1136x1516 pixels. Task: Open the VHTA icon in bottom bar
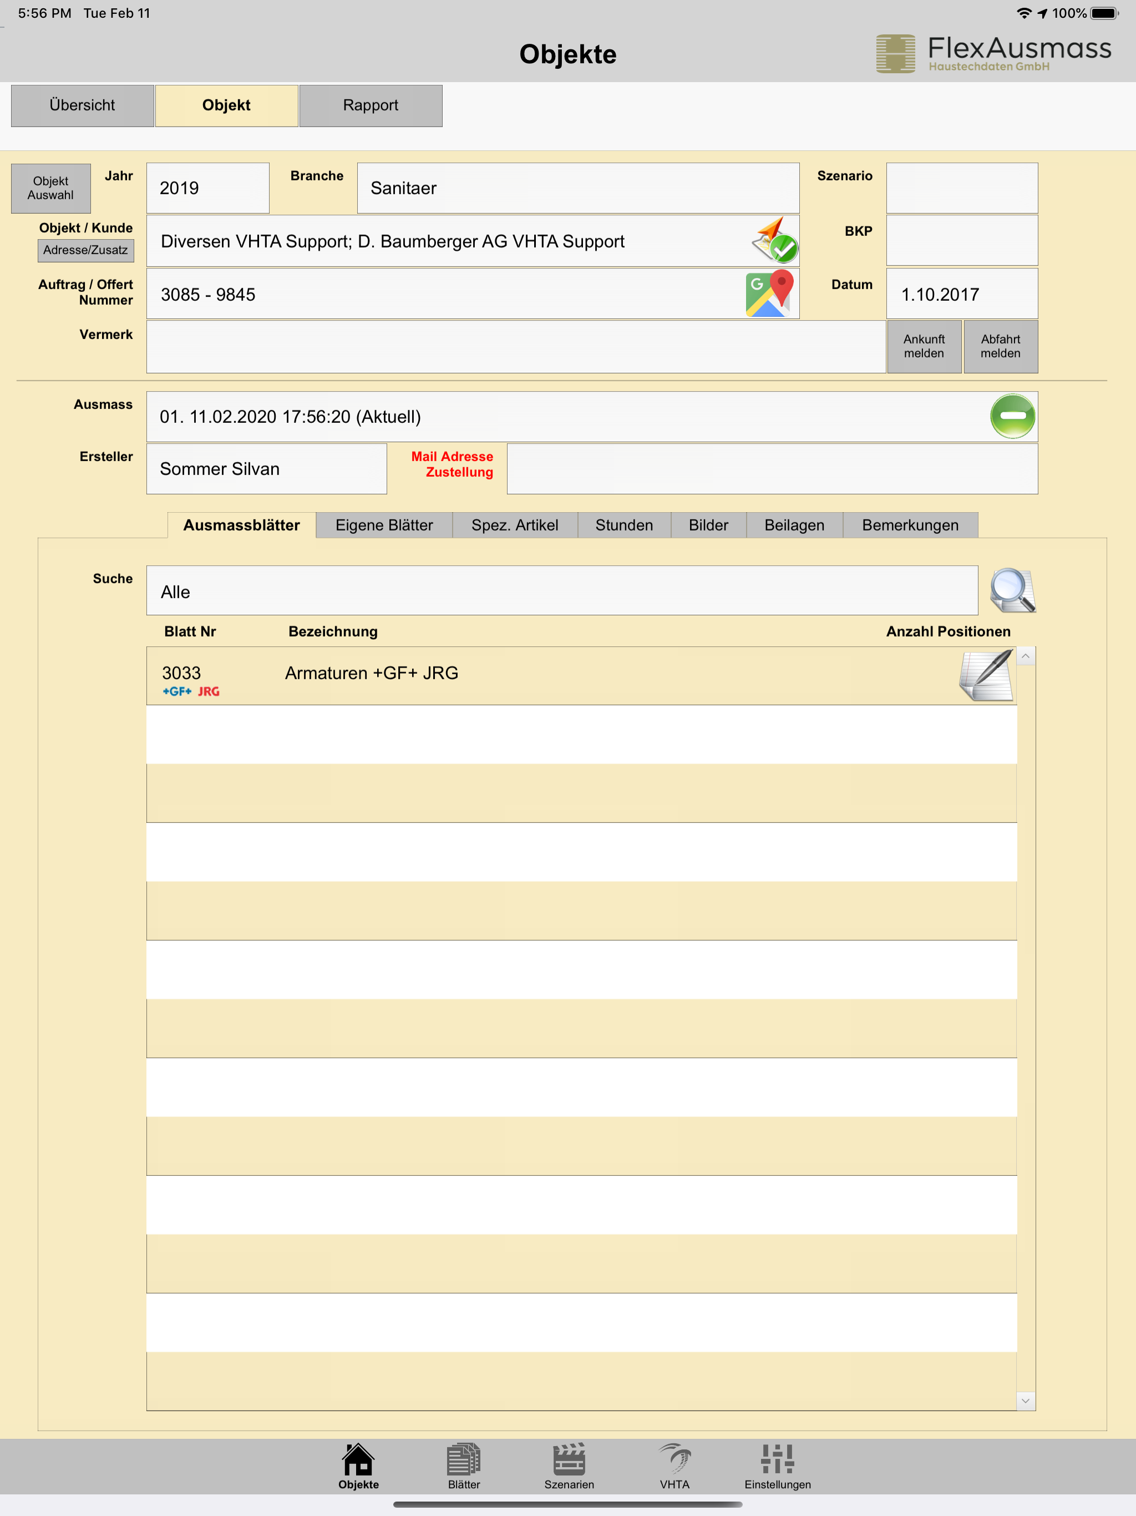674,1466
